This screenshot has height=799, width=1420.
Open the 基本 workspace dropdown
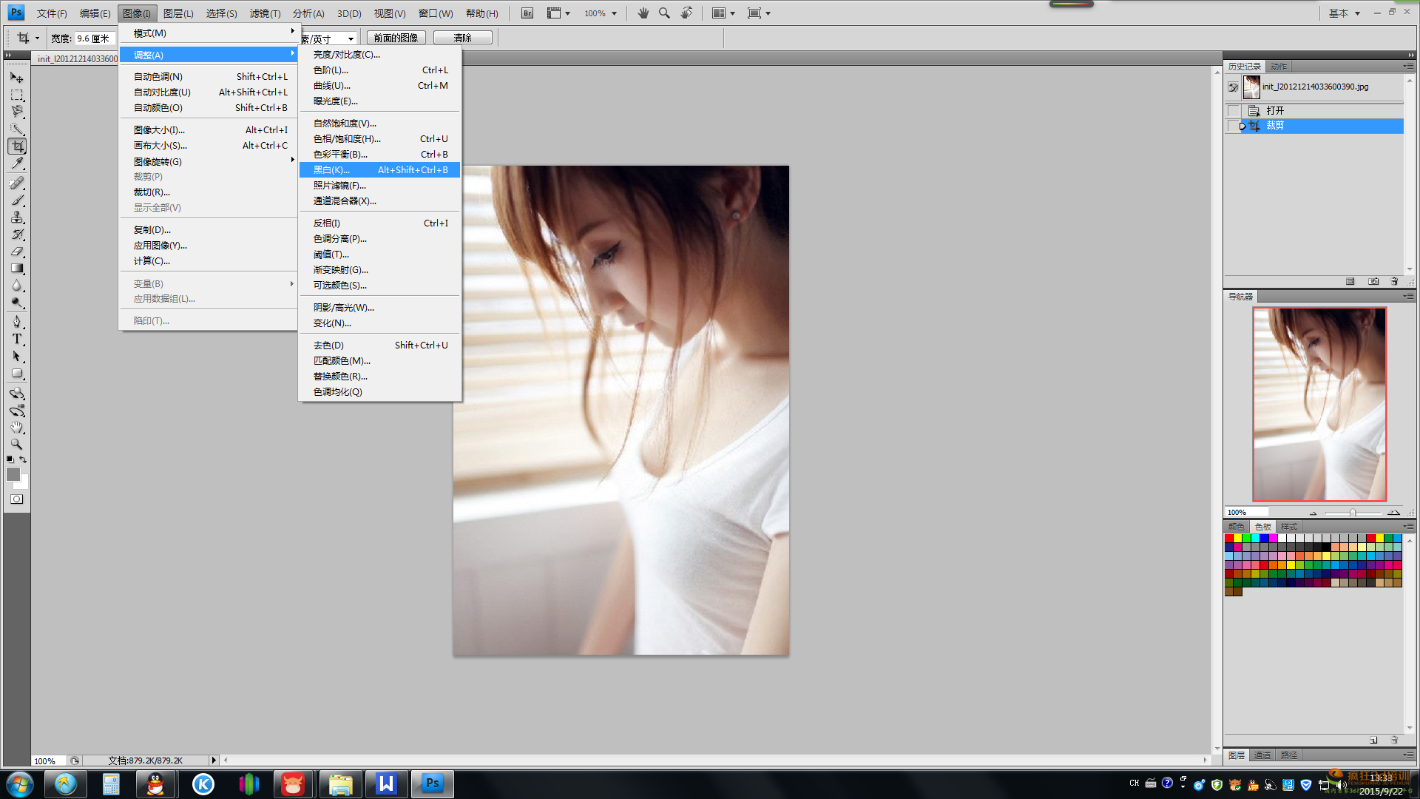pos(1345,13)
